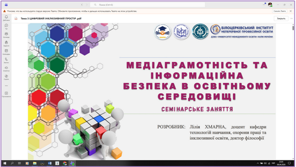Screen dimensions: 296x167
Task: Open Calls (Звонки) in the sidebar
Action: pos(6,60)
